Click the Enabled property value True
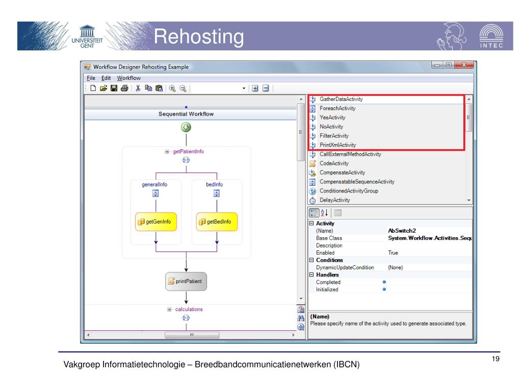Viewport: 522px width, 391px height. tap(429, 253)
